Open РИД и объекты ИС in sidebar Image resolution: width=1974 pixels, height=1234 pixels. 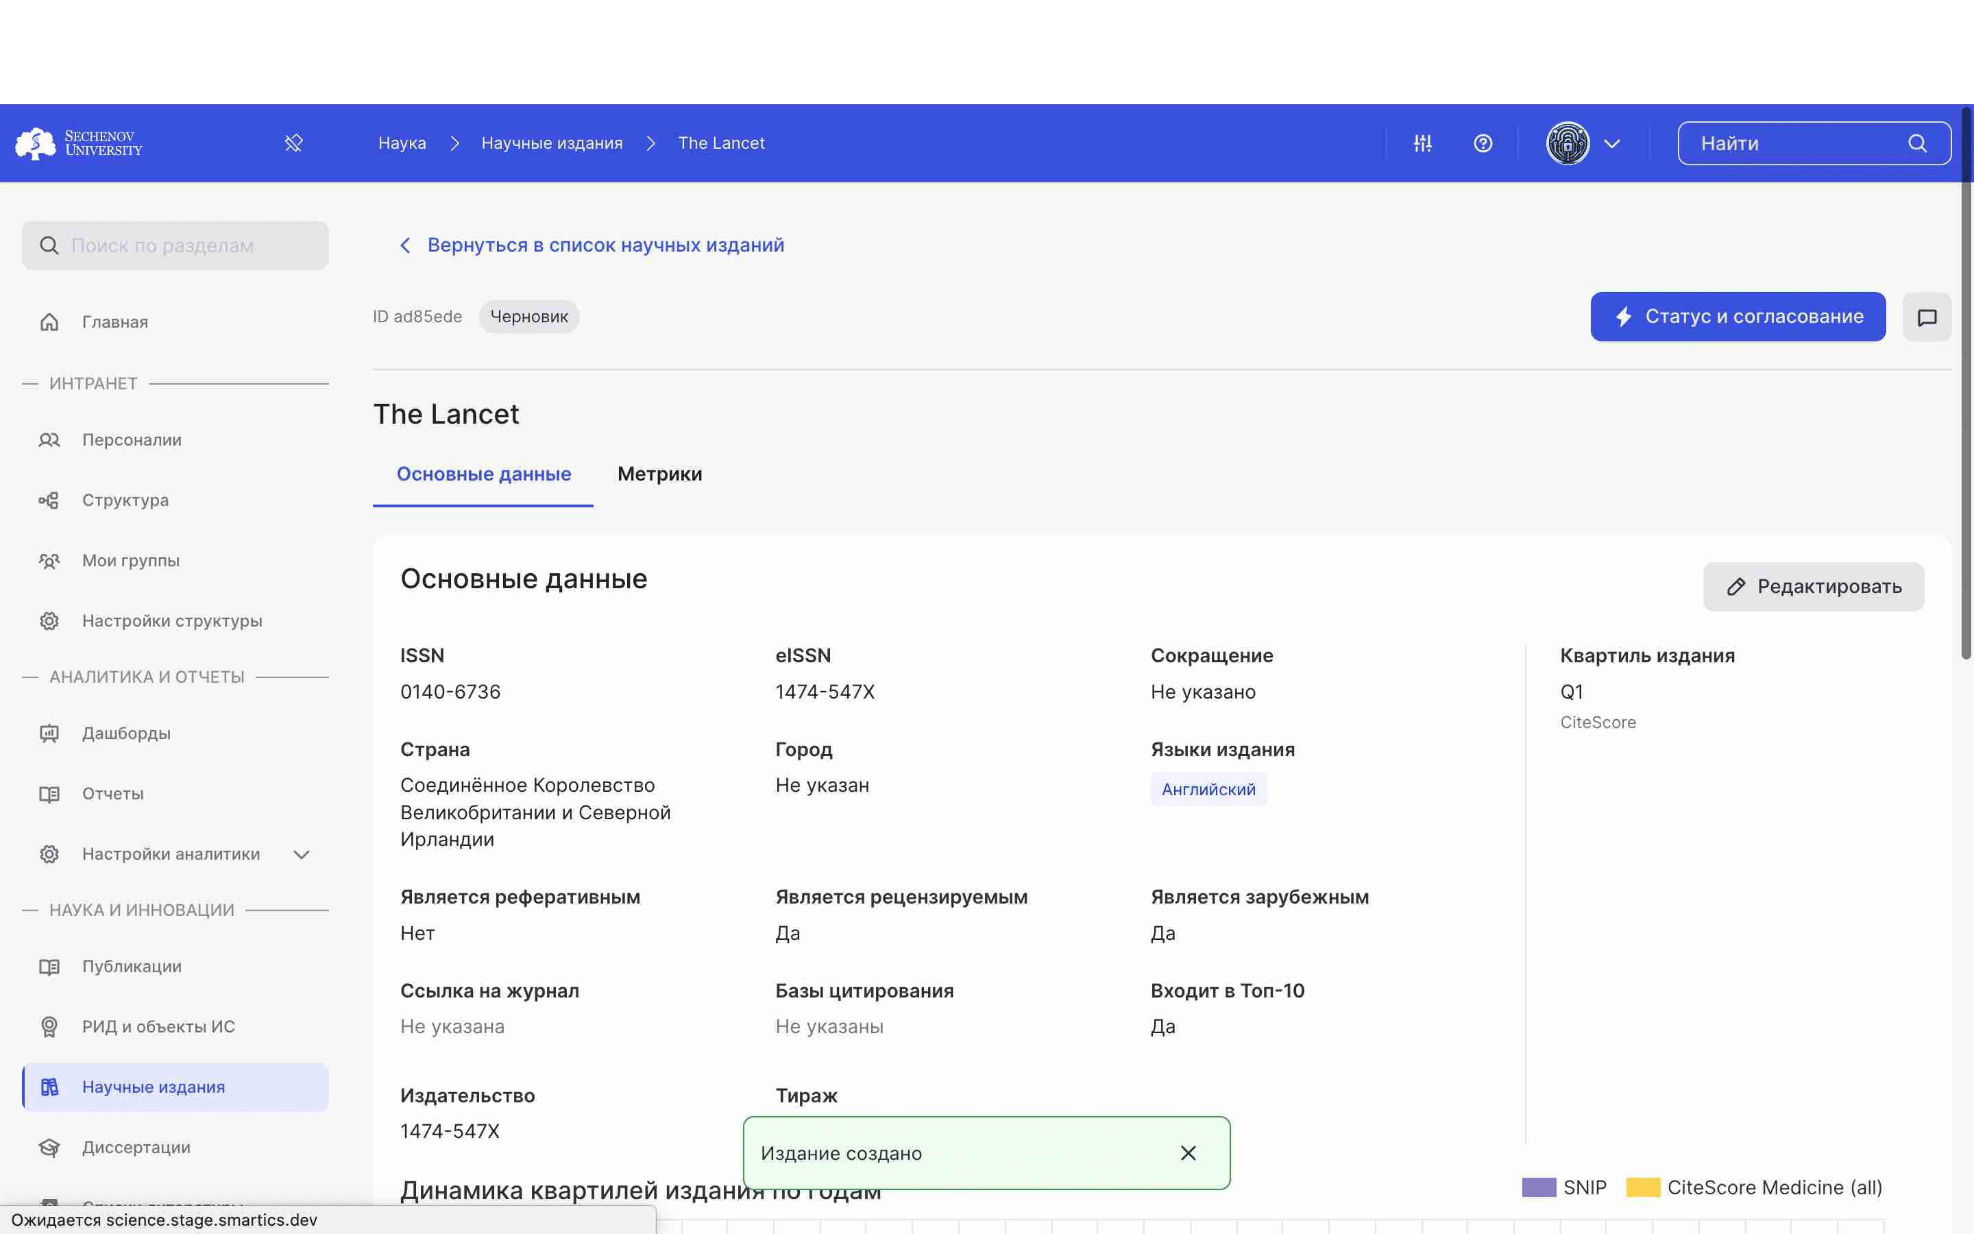click(175, 1027)
